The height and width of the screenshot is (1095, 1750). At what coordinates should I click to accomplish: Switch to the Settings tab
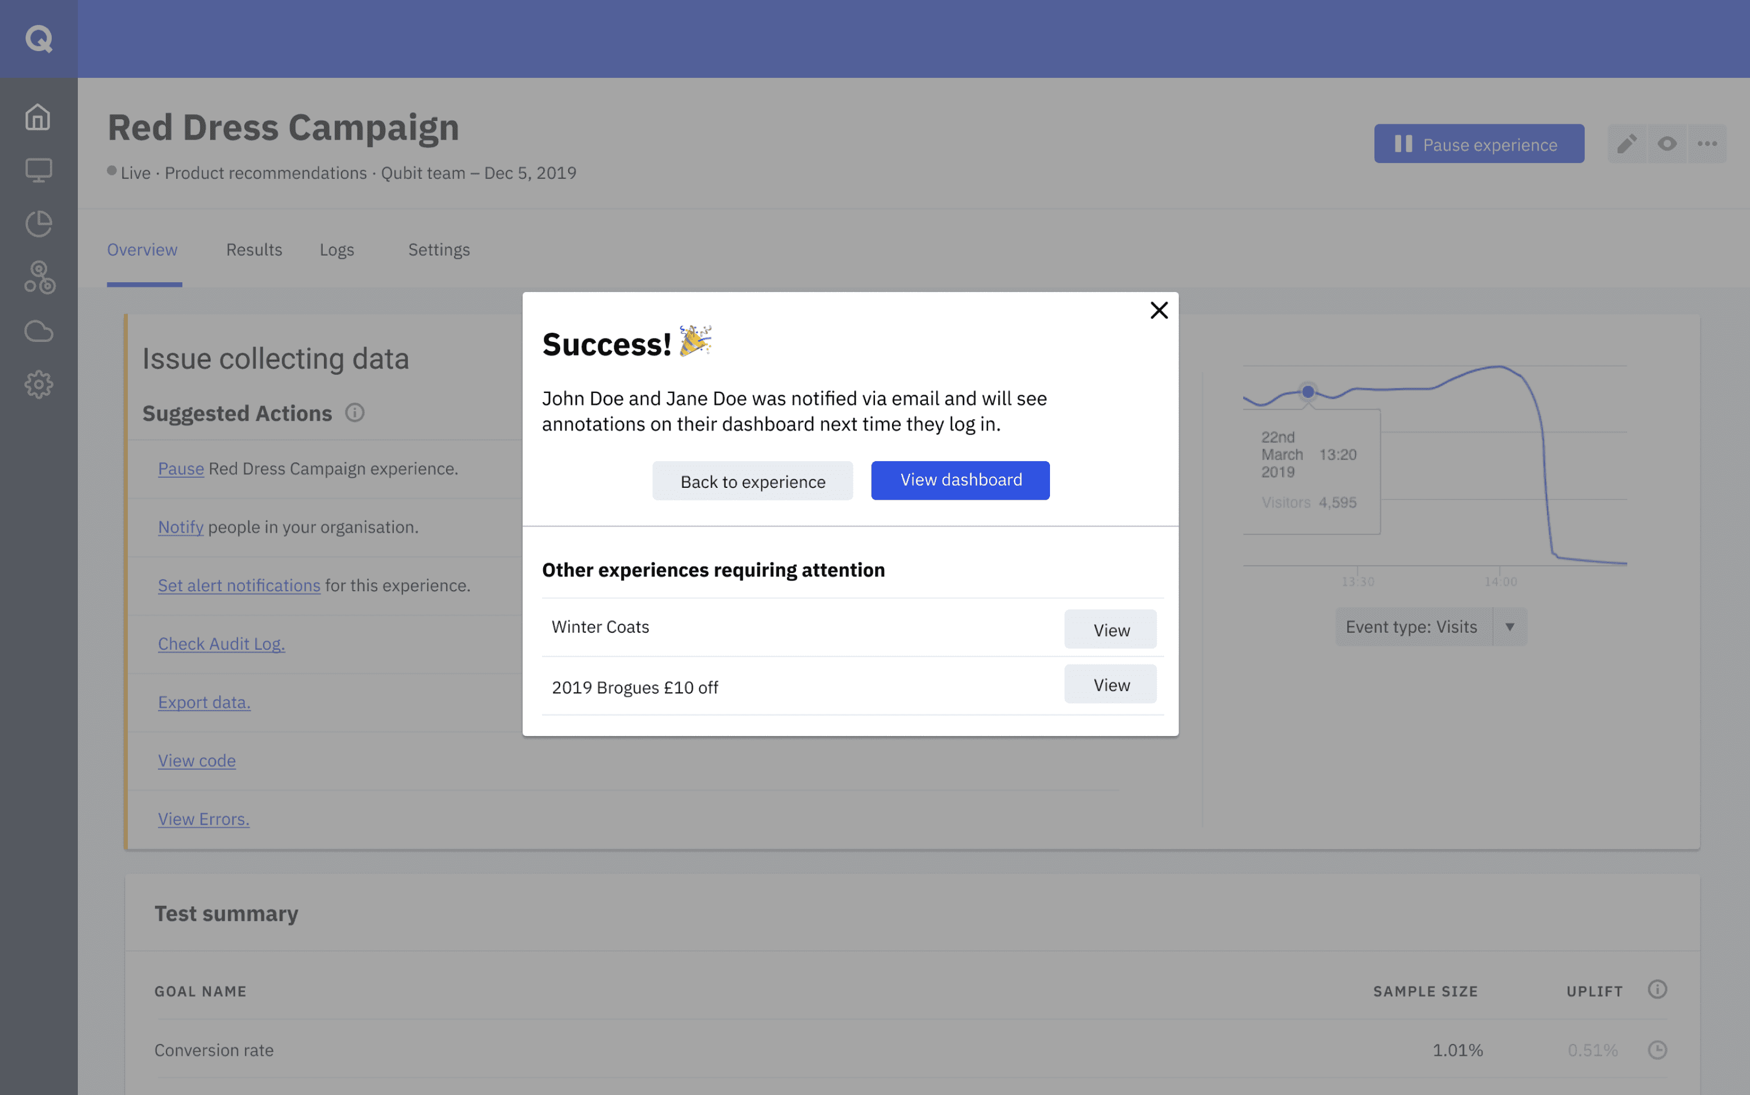click(439, 250)
